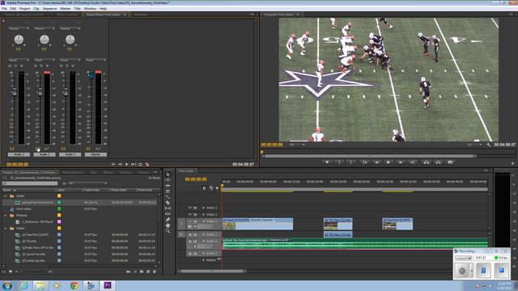This screenshot has height=291, width=518.
Task: Expand the Video 2 track
Action: point(203,214)
